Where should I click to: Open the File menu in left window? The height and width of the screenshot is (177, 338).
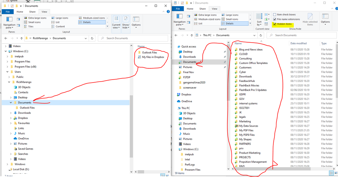[x=7, y=12]
